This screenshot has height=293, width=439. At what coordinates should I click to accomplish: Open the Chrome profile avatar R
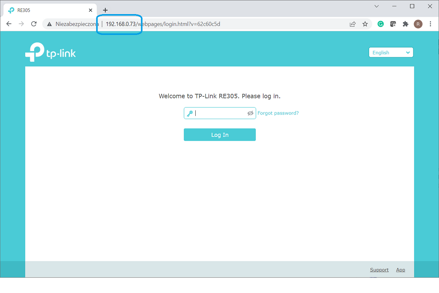tap(418, 24)
